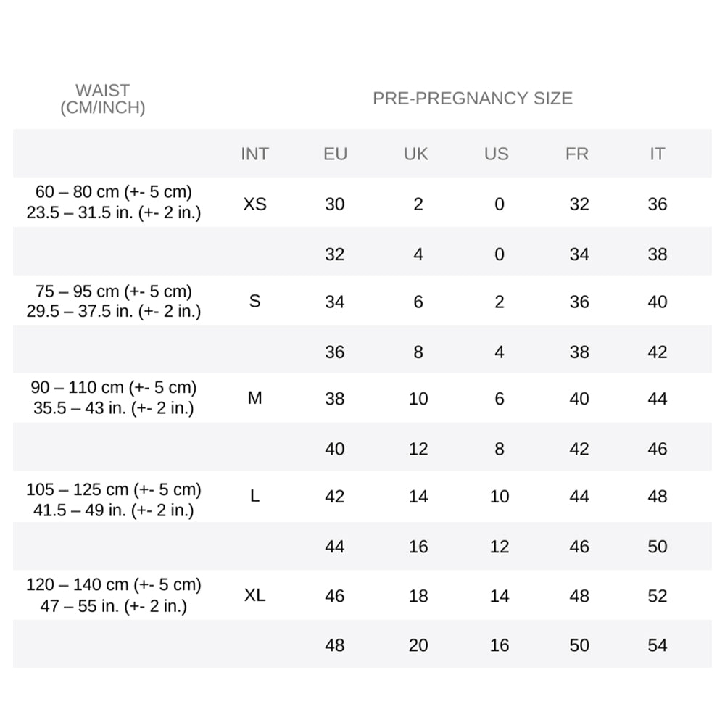Screen dimensions: 725x725
Task: Click the IT size 54 cell
Action: click(657, 645)
